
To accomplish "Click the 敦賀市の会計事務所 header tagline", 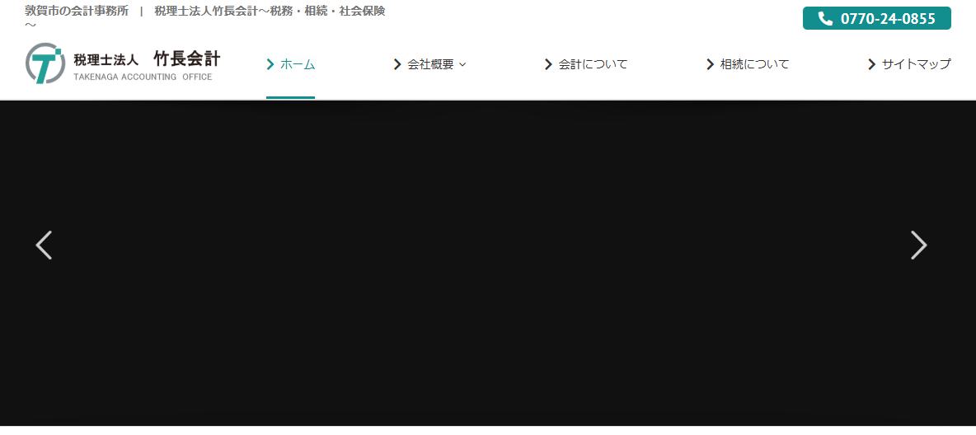I will click(x=77, y=11).
